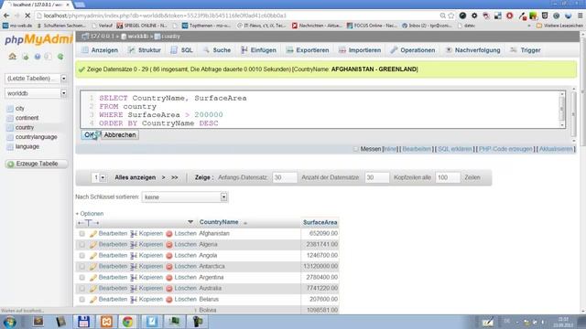This screenshot has width=586, height=329.
Task: Go back with browser back arrow
Action: coord(6,16)
